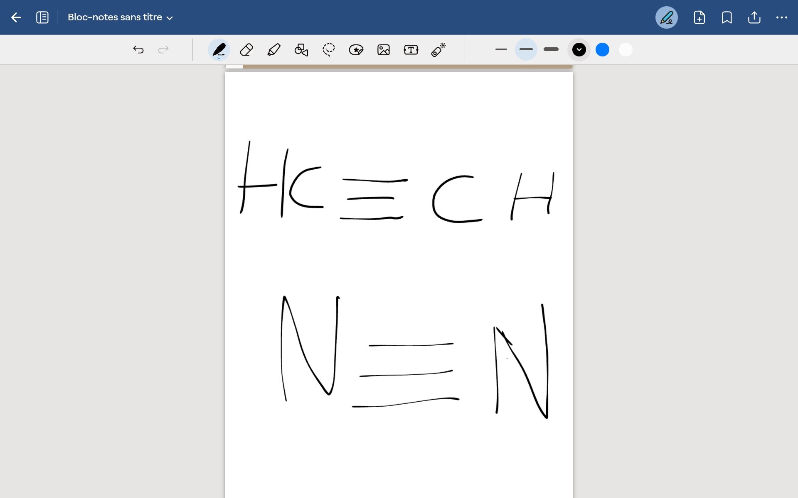Select the shapes tool

301,50
